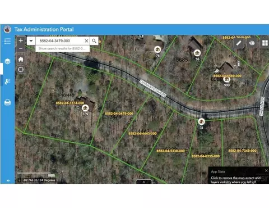Zoom out with the minus button
Viewport: 269px width, 208px height.
[x=21, y=48]
